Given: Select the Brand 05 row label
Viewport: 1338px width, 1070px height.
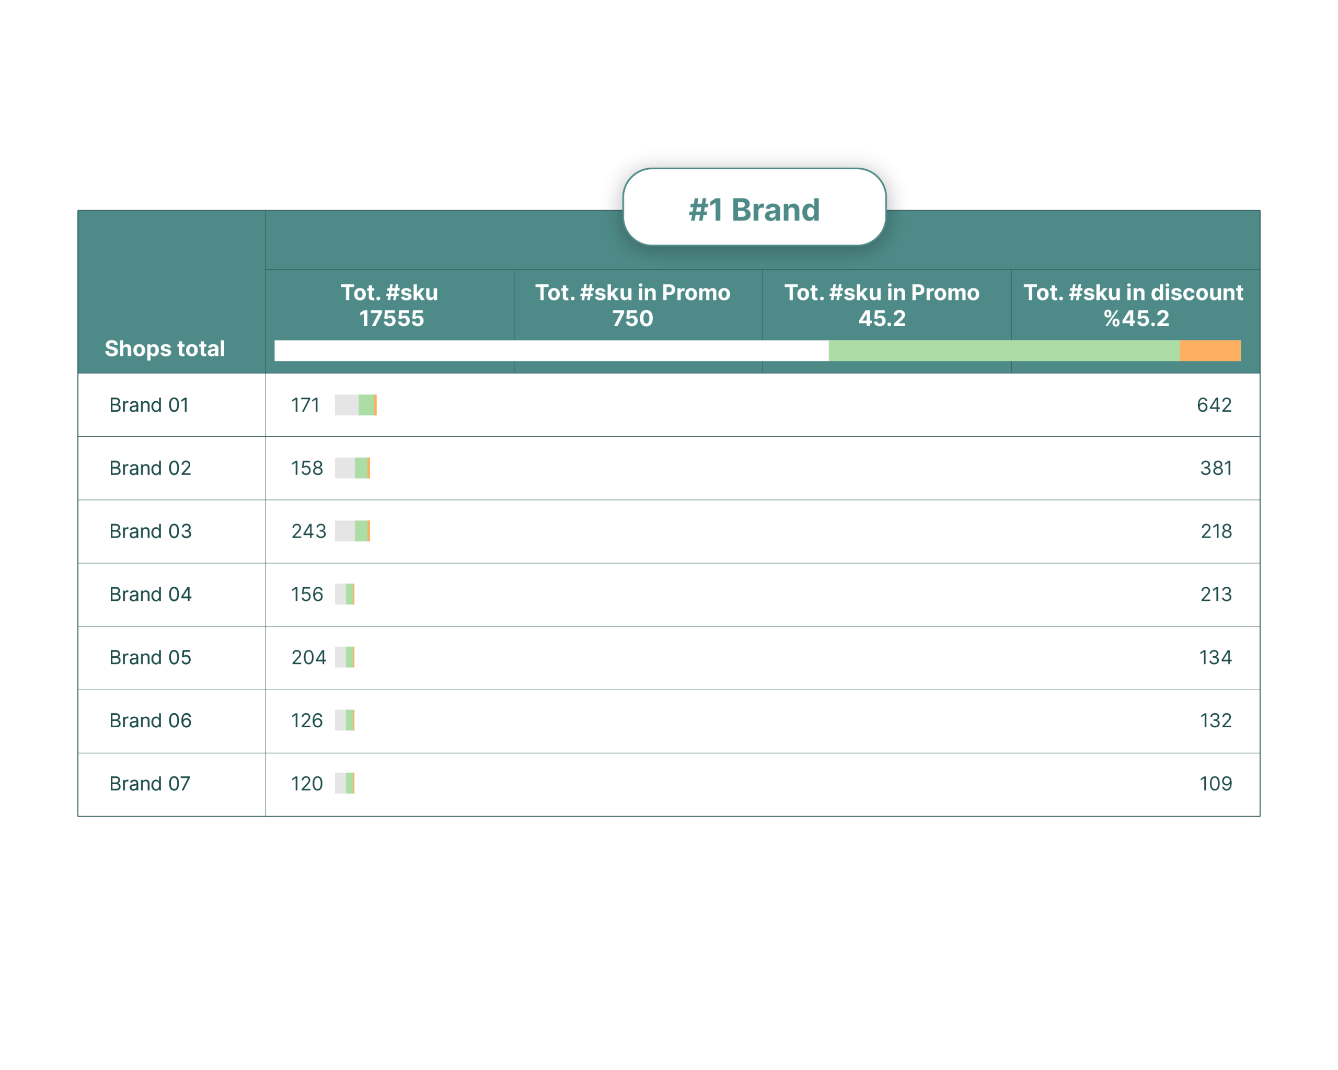Looking at the screenshot, I should point(150,657).
